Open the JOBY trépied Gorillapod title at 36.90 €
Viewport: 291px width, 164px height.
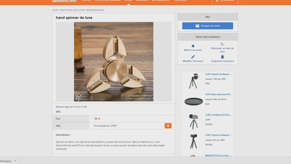click(x=218, y=135)
